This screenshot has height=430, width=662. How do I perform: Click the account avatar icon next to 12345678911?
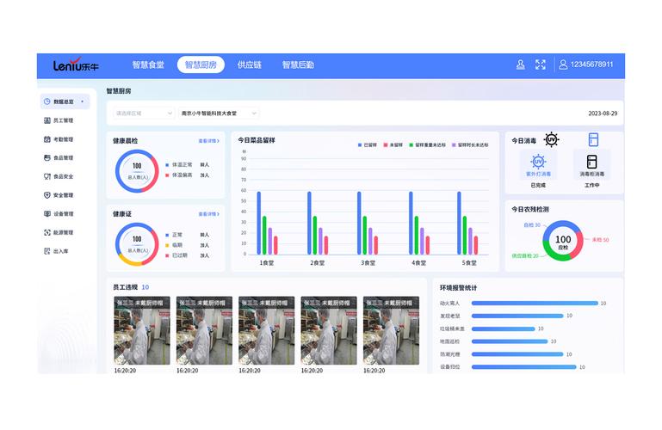click(563, 64)
